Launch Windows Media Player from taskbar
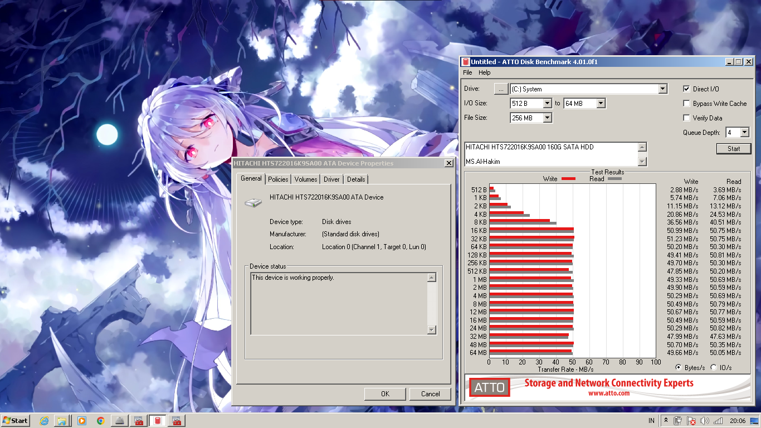This screenshot has width=761, height=428. [x=82, y=421]
